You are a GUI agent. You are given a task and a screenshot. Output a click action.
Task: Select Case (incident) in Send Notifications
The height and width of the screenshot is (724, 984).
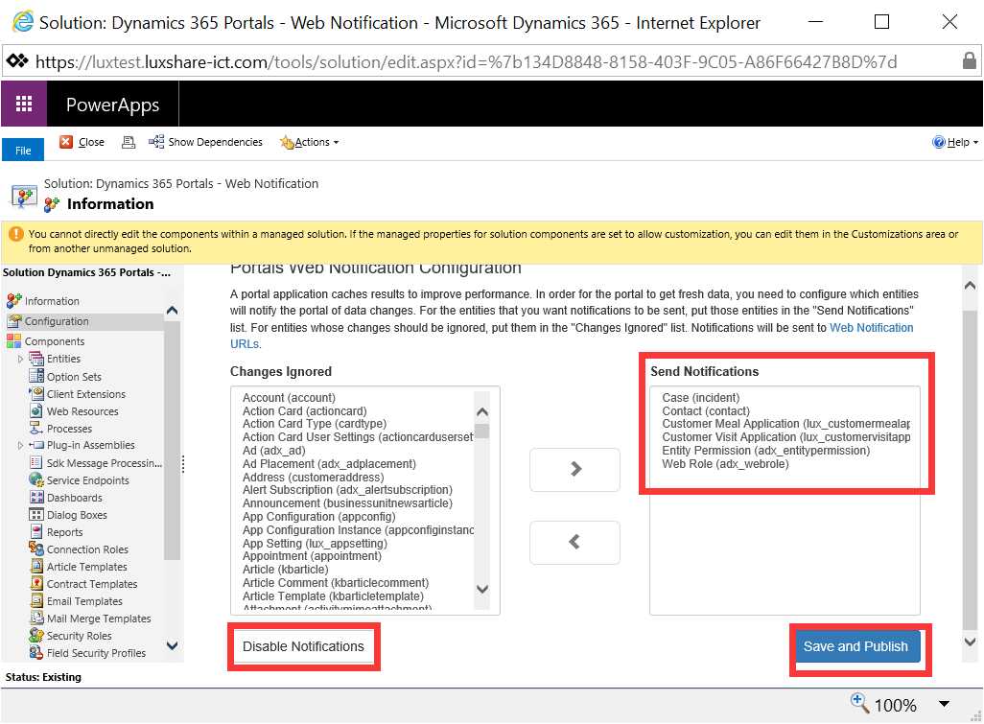[700, 398]
